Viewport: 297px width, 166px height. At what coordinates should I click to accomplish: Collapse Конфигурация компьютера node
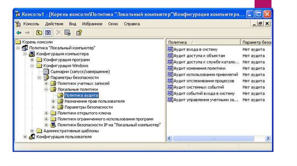(25, 54)
